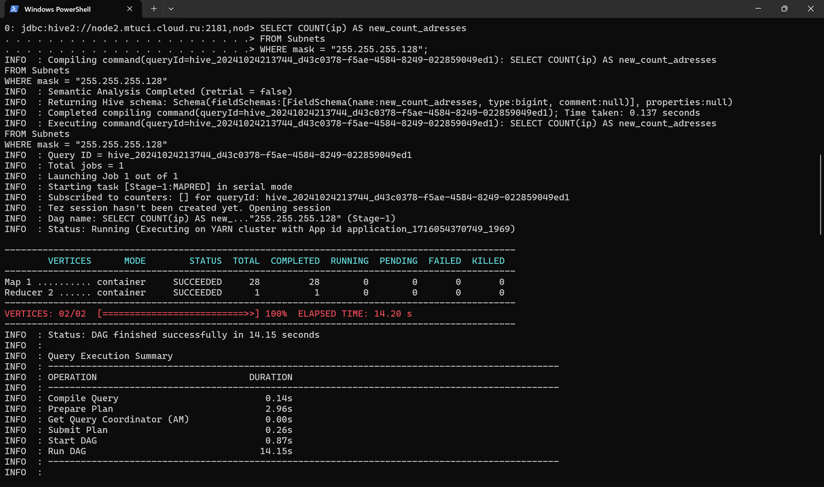The width and height of the screenshot is (824, 487).
Task: Click the OPERATION header text
Action: click(x=72, y=377)
